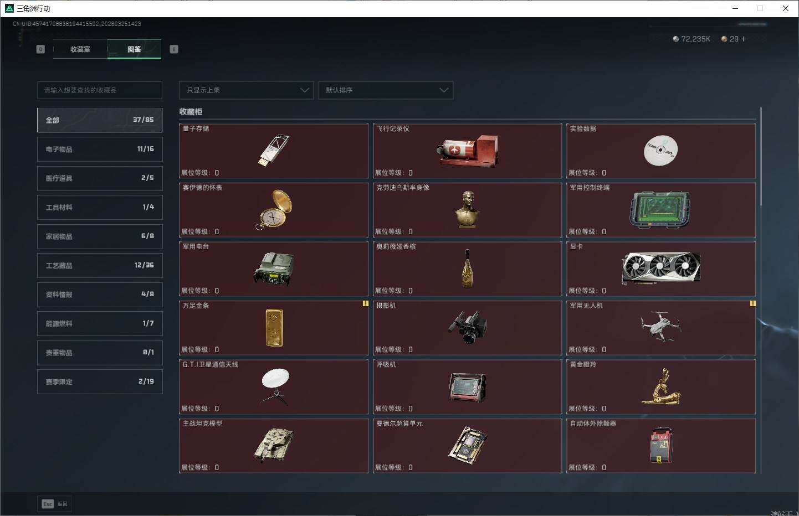Open the 家居物品 category
This screenshot has width=799, height=516.
[x=100, y=236]
